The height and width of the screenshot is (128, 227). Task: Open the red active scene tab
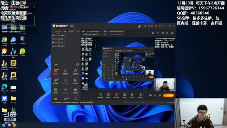point(58,31)
